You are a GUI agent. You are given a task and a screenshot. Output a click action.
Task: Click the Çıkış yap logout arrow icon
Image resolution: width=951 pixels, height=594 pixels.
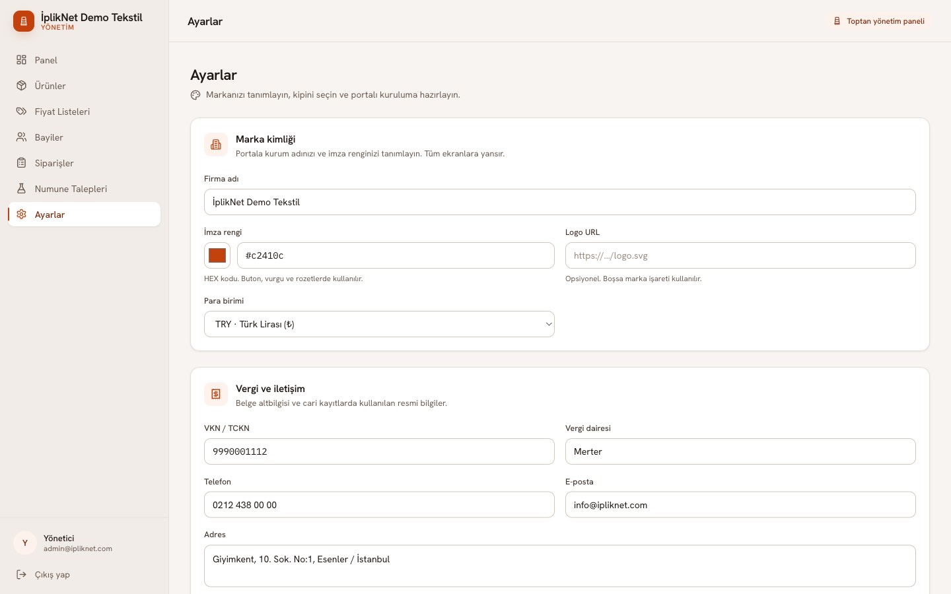(x=21, y=574)
